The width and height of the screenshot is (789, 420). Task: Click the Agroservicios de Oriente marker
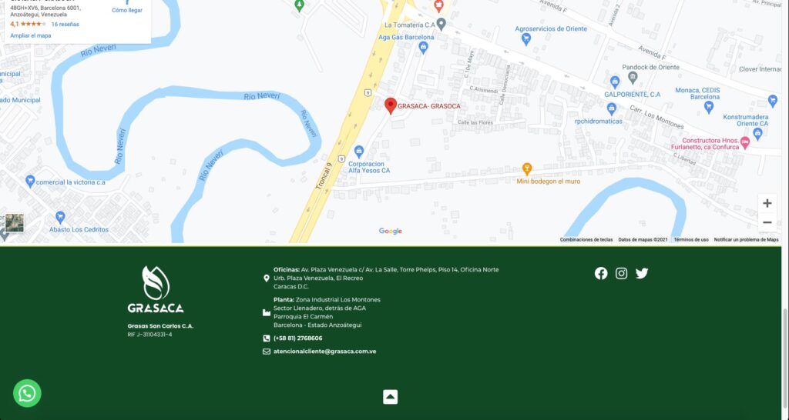(525, 38)
